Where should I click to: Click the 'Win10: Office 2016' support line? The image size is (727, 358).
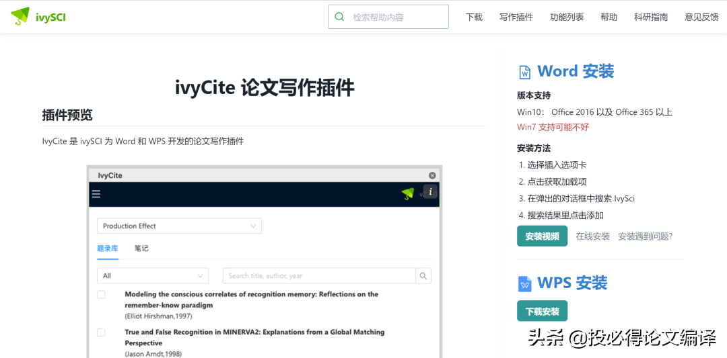tap(595, 112)
